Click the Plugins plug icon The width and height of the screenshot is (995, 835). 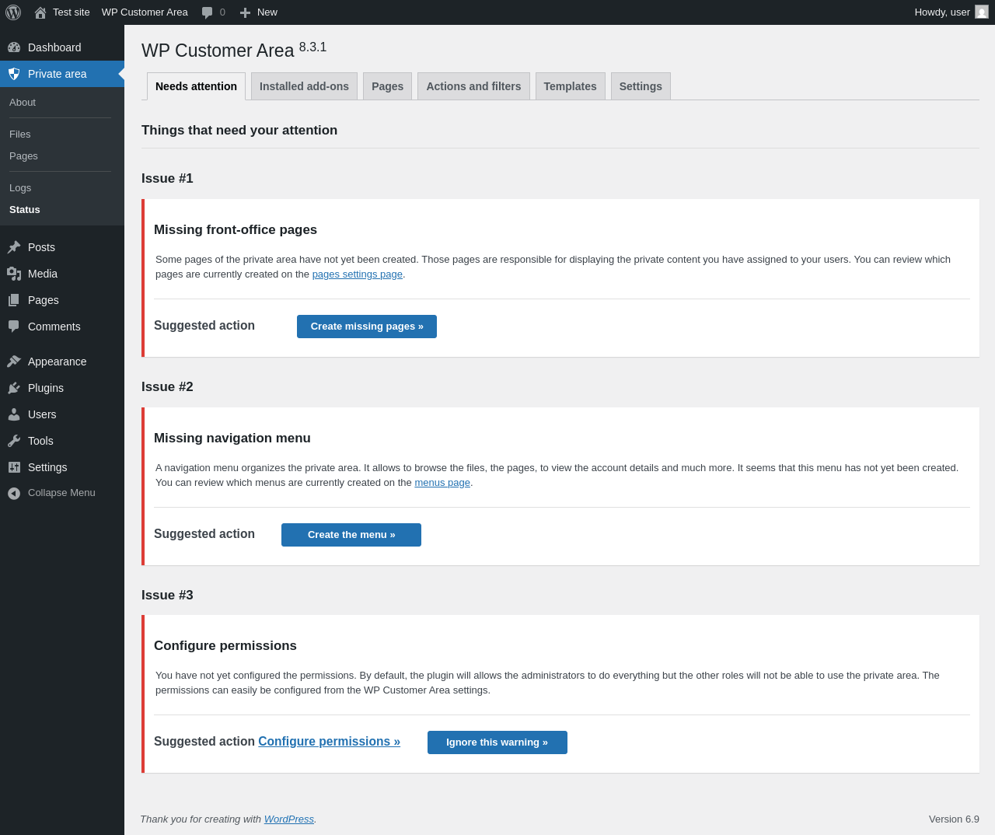click(14, 388)
